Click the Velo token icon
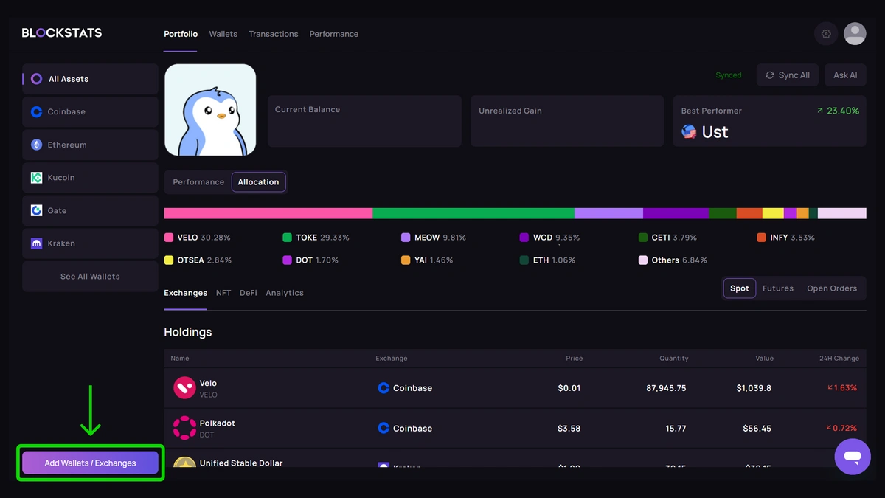Viewport: 885px width, 498px height. (184, 388)
